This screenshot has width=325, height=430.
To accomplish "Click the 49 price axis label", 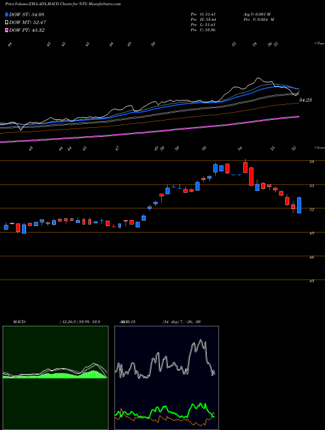I will (x=311, y=233).
